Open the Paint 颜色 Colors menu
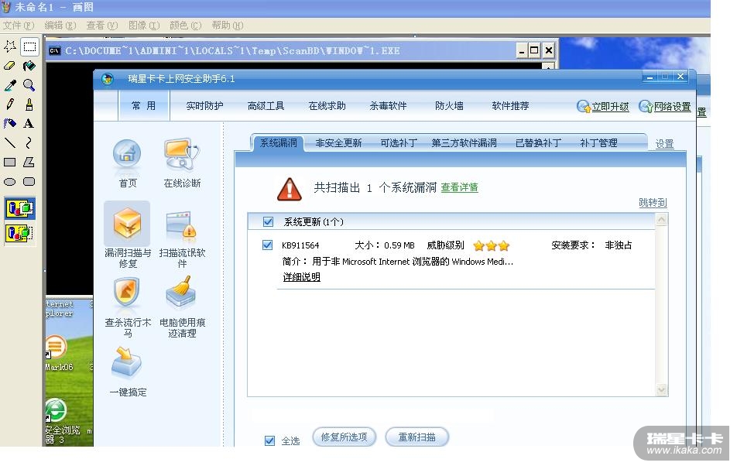The height and width of the screenshot is (466, 737). click(x=186, y=26)
